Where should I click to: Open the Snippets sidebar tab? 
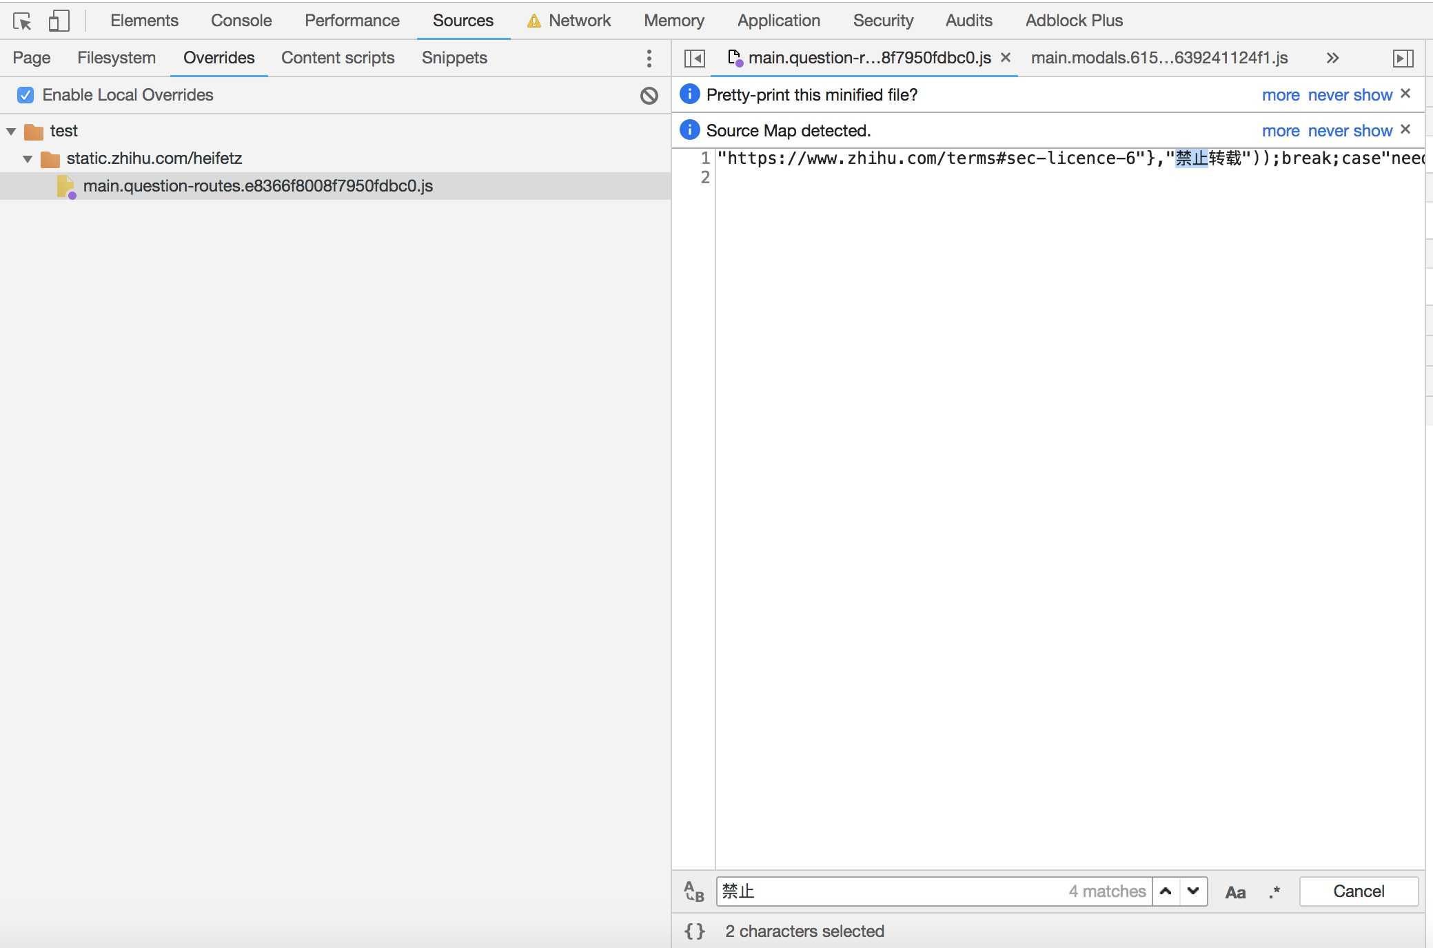pyautogui.click(x=454, y=58)
